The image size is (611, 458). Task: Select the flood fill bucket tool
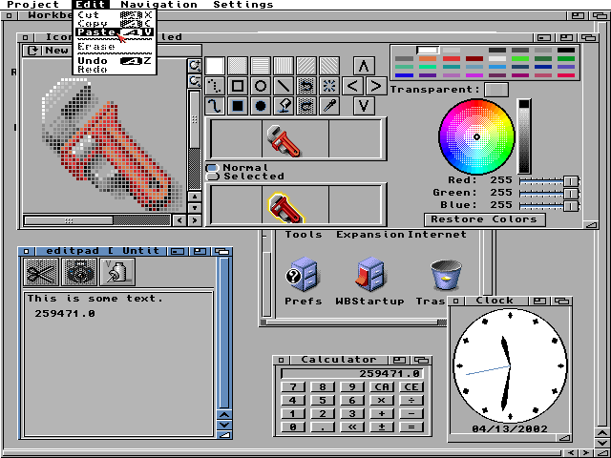(284, 106)
